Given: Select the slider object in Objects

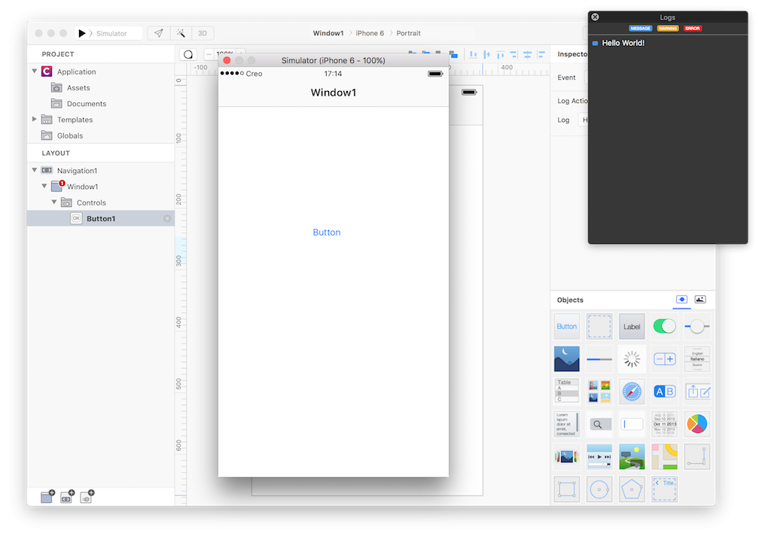Looking at the screenshot, I should coord(696,327).
